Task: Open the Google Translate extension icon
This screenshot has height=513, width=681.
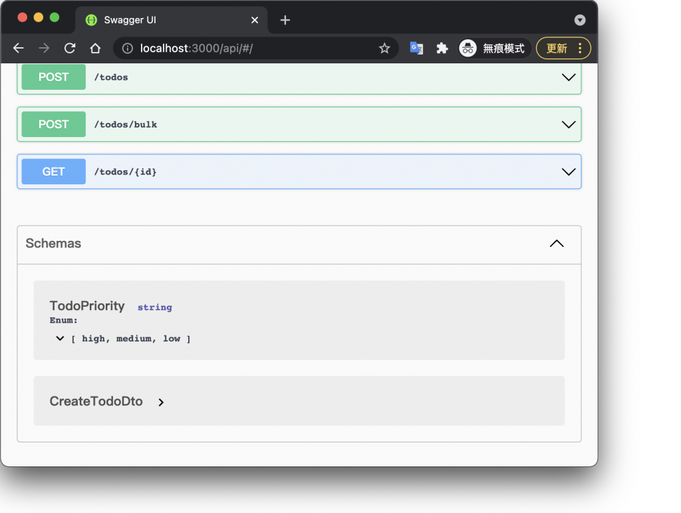Action: pyautogui.click(x=417, y=48)
